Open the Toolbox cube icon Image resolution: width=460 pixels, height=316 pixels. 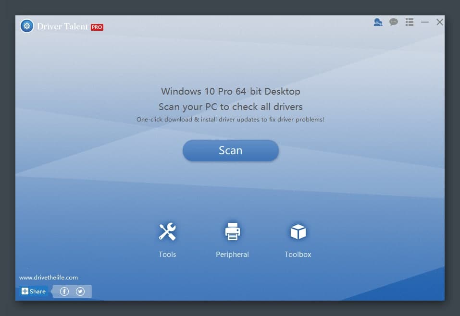point(298,231)
